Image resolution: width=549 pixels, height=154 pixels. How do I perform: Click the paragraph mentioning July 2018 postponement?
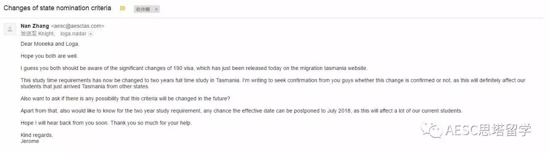click(x=241, y=110)
